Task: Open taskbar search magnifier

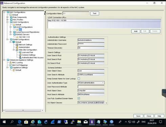Action: coord(12,122)
